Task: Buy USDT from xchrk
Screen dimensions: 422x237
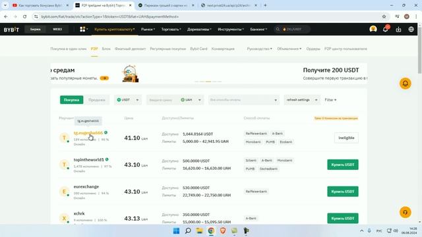Action: pos(343,219)
